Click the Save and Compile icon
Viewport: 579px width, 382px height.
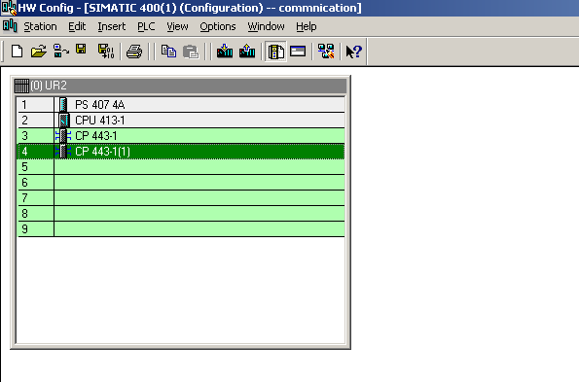coord(106,52)
